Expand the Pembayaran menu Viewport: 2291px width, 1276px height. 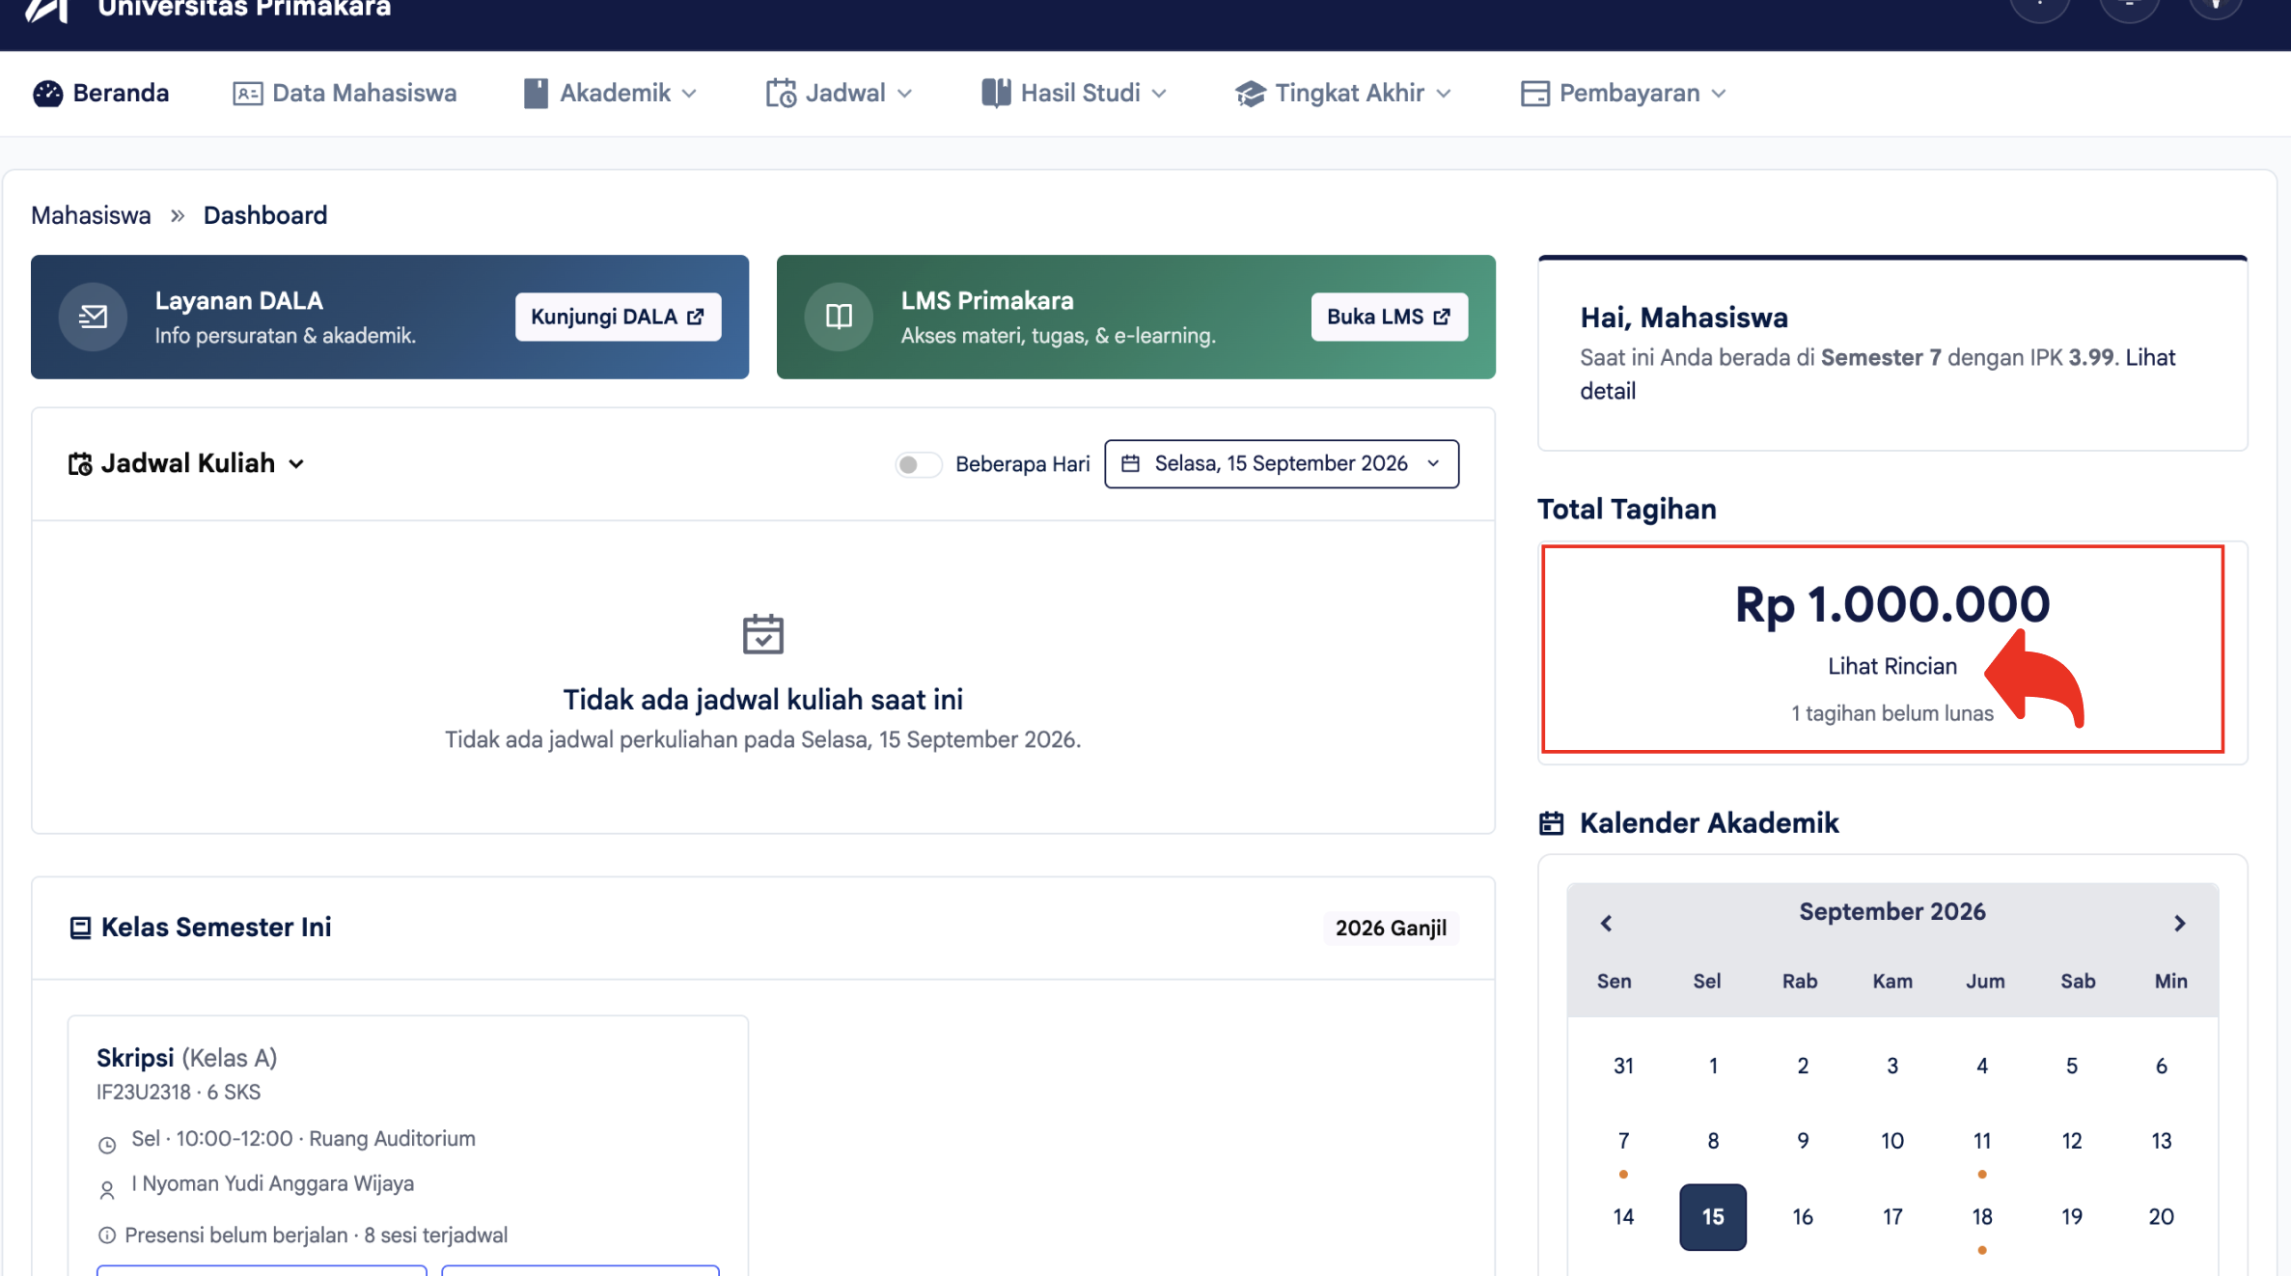click(1624, 94)
